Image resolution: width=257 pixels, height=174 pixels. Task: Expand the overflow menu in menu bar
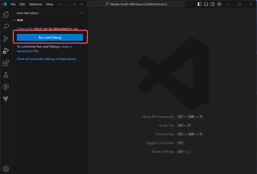60,4
